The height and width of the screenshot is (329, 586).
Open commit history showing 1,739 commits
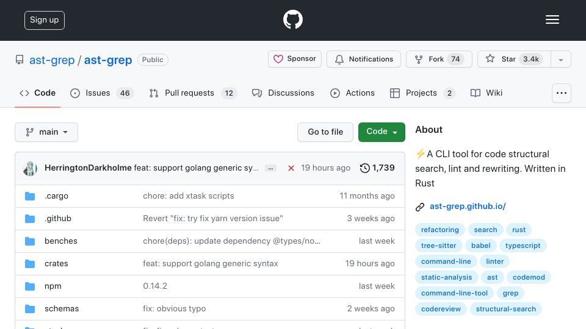377,168
